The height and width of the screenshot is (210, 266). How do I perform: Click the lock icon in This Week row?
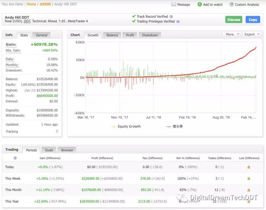click(249, 178)
